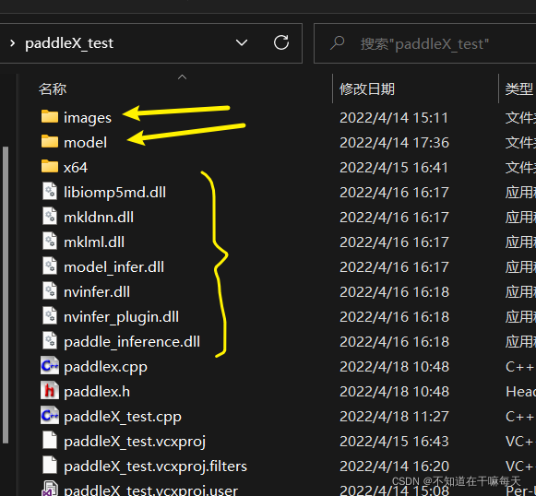Select the paddleX_test.cpp file name
Screen dimensions: 536x496
pyautogui.click(x=123, y=417)
